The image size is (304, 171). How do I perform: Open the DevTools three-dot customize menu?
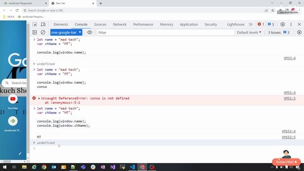[291, 24]
